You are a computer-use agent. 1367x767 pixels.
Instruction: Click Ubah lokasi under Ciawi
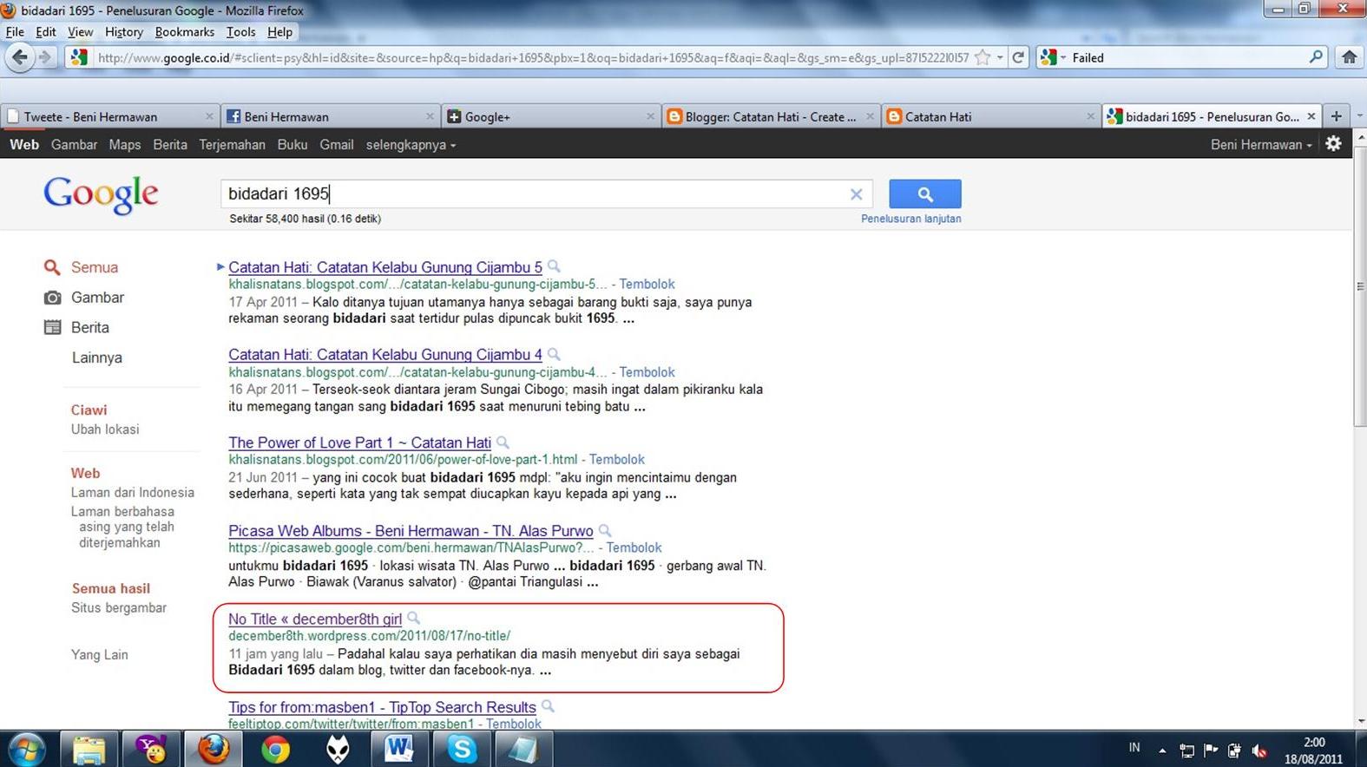point(105,429)
